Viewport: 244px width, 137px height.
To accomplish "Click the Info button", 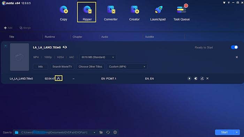I will 40,67.
